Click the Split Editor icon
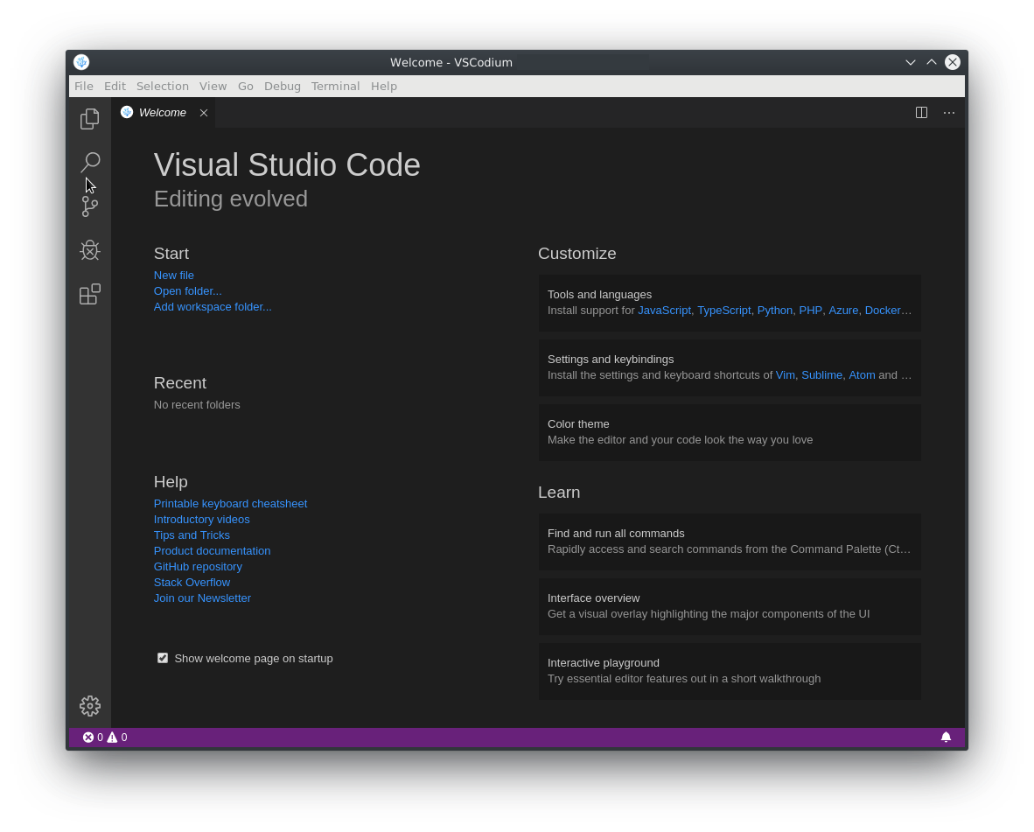This screenshot has height=832, width=1034. point(921,113)
